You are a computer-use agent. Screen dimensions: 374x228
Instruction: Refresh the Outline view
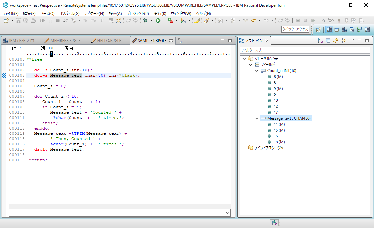336,40
